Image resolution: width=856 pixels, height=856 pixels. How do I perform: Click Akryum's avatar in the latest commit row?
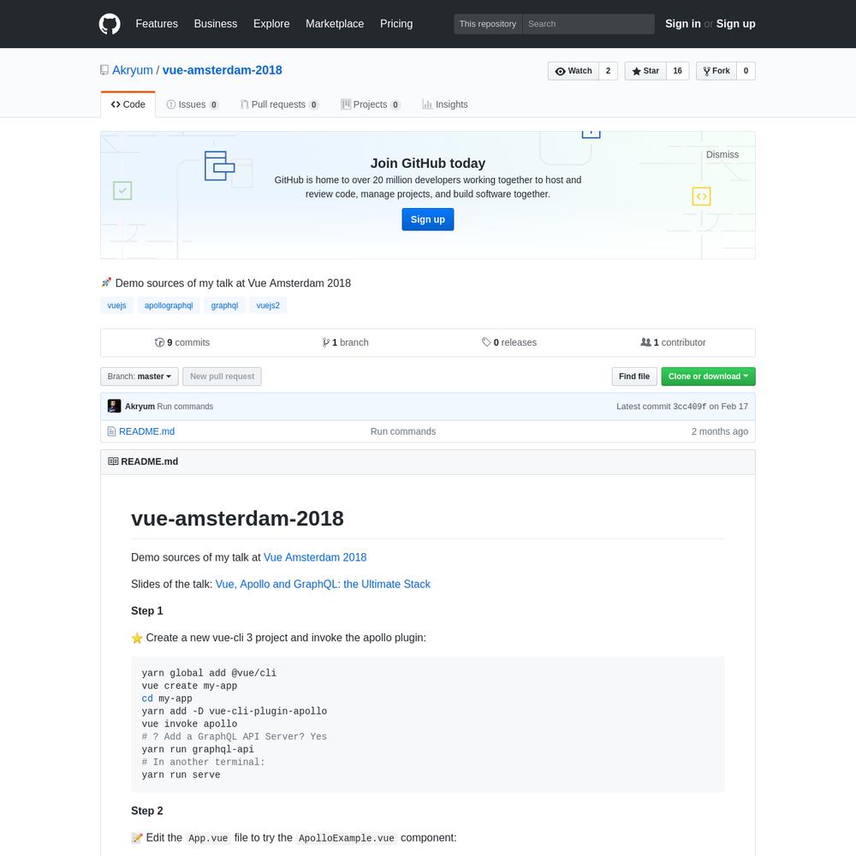click(x=114, y=406)
